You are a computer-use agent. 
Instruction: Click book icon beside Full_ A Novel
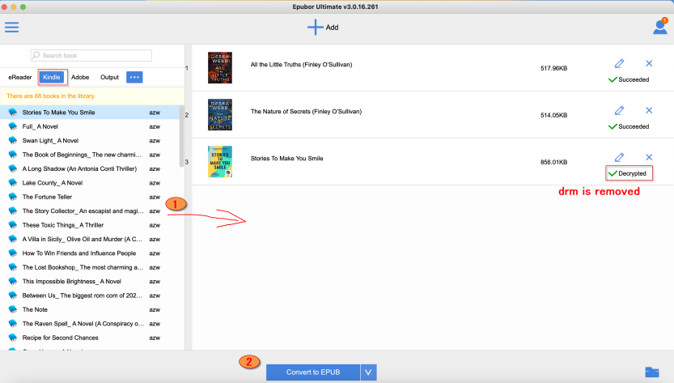13,126
